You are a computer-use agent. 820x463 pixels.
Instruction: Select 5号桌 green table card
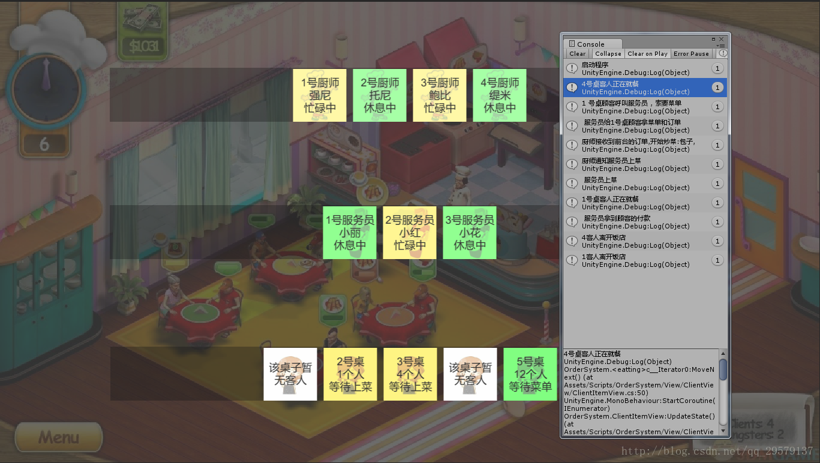tap(530, 374)
